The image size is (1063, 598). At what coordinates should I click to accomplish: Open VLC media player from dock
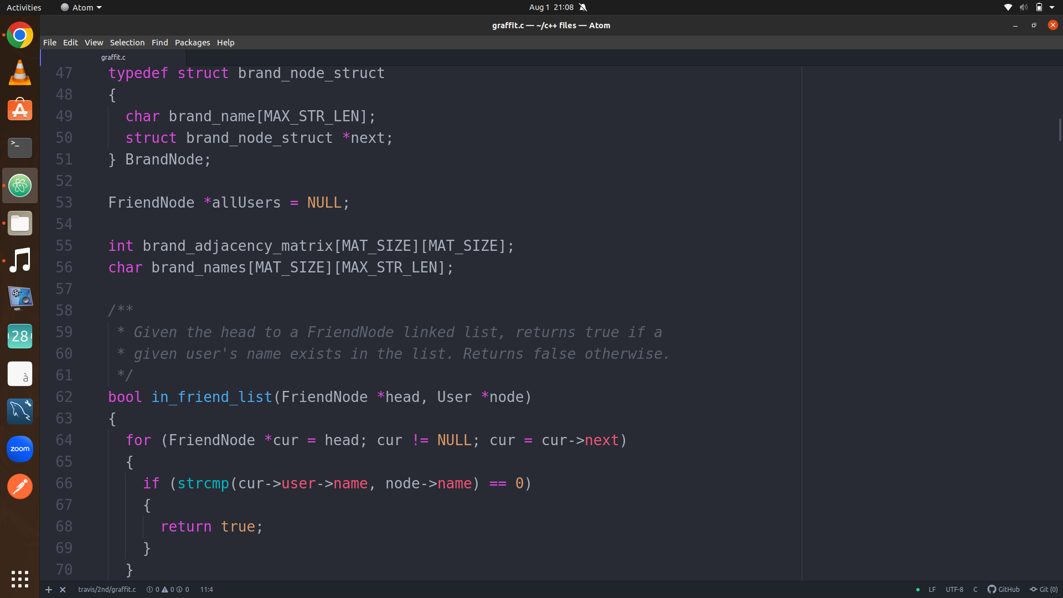[20, 73]
